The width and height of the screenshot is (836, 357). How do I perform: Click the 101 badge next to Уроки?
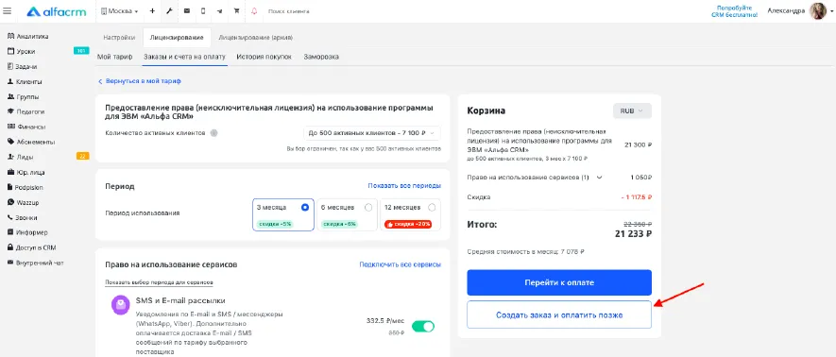[x=81, y=51]
